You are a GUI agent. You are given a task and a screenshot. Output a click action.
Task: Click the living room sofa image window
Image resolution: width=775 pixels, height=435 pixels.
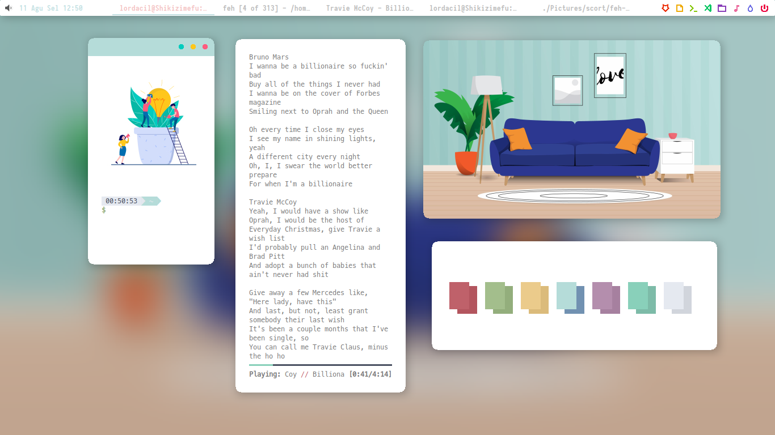pyautogui.click(x=572, y=129)
